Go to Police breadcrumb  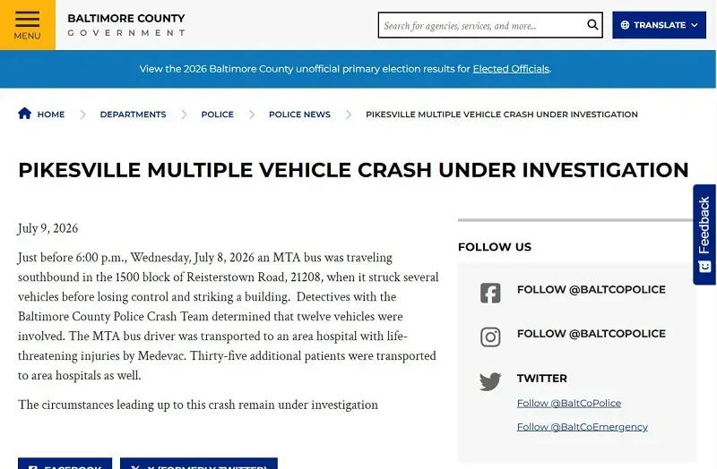point(217,115)
